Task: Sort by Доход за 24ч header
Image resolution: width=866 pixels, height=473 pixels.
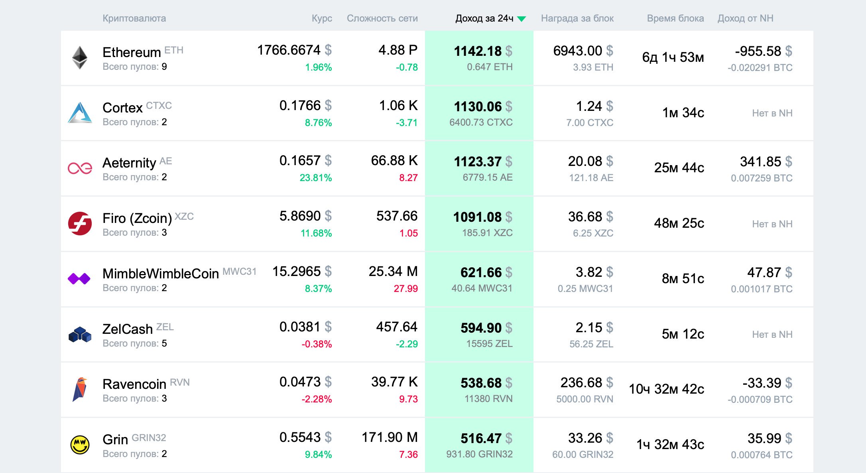Action: [484, 18]
